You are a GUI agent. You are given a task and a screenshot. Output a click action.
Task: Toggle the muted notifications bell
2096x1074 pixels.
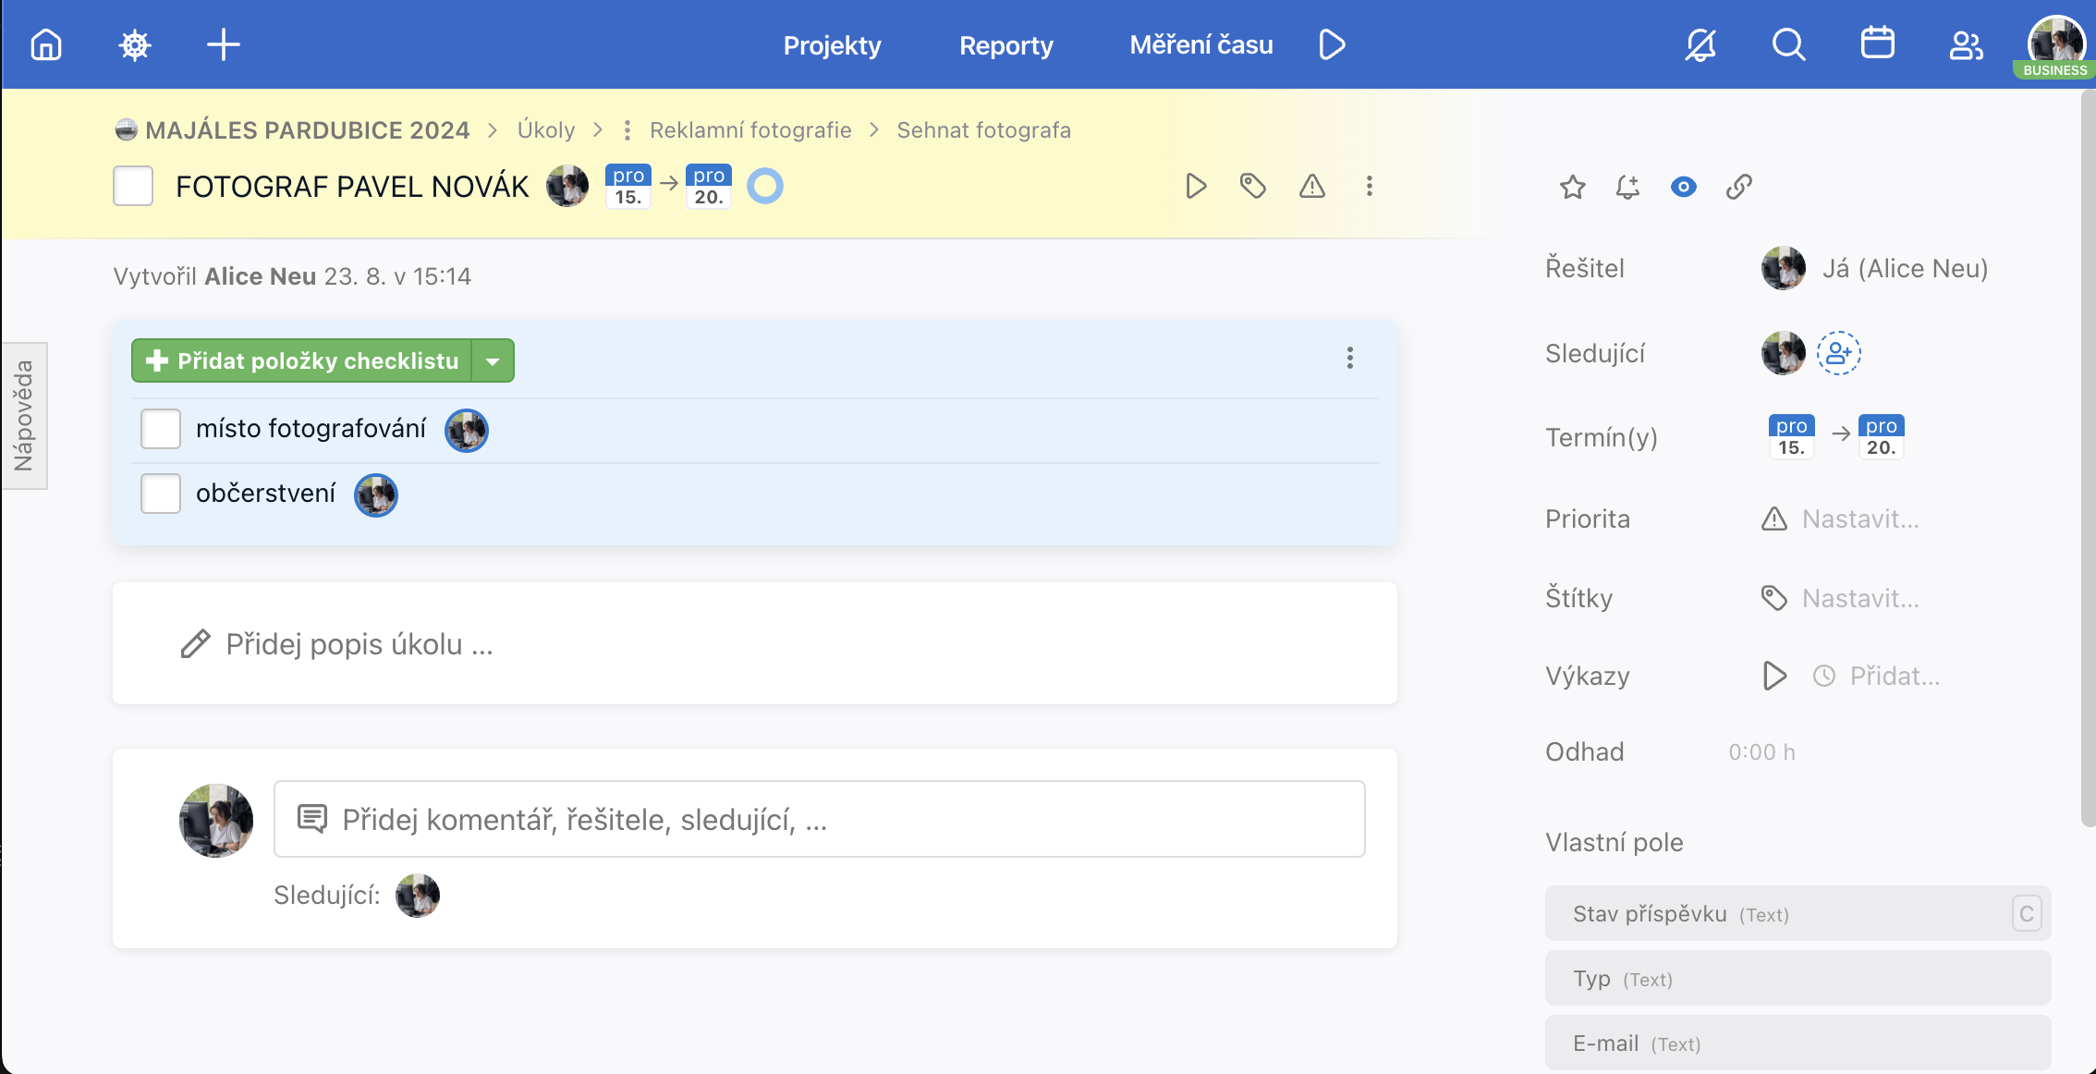[x=1700, y=44]
